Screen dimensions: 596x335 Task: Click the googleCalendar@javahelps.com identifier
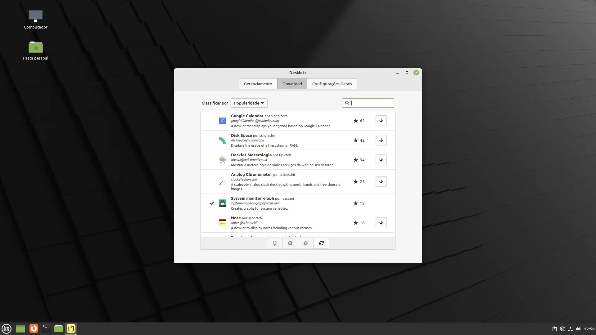click(x=255, y=121)
